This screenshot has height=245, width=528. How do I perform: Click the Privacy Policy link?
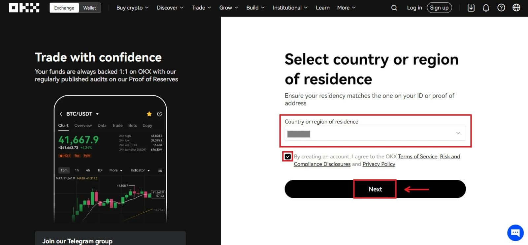tap(379, 164)
